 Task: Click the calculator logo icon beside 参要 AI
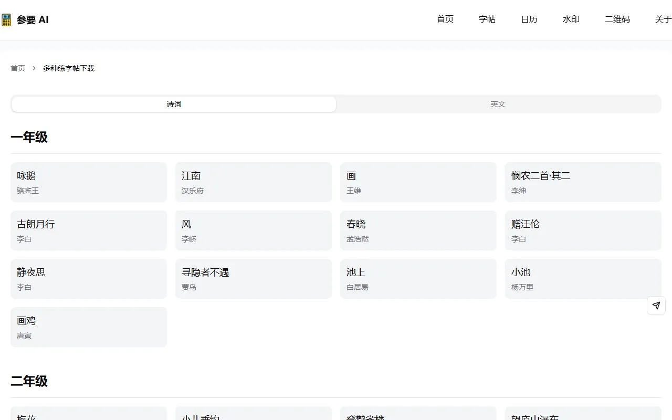click(6, 19)
